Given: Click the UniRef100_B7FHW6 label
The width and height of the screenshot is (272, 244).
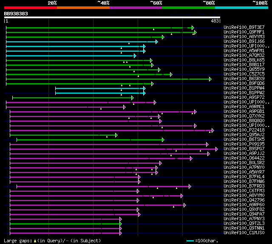Looking at the screenshot, I should 244,182.
